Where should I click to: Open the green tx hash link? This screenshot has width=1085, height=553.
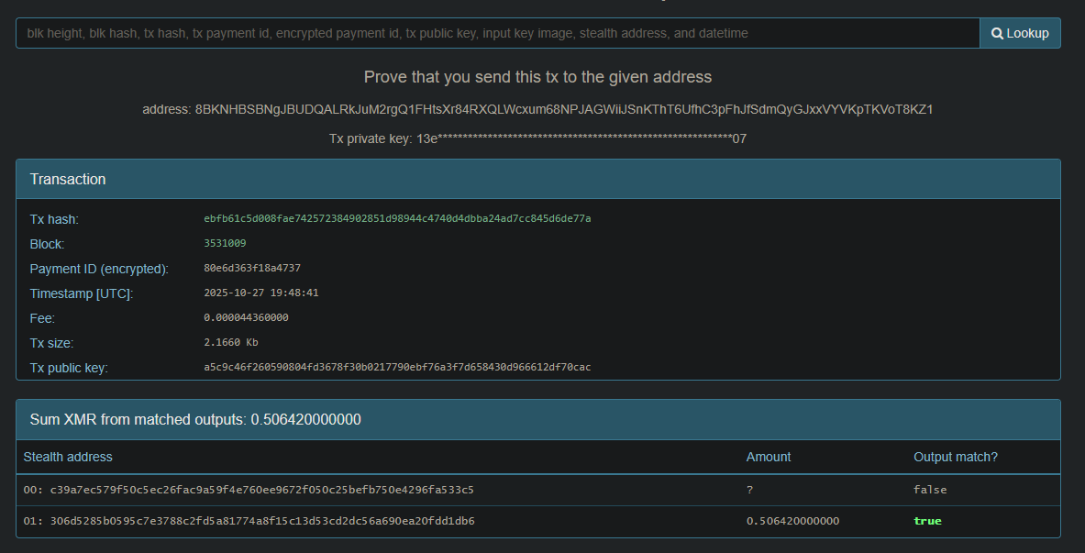pos(397,219)
